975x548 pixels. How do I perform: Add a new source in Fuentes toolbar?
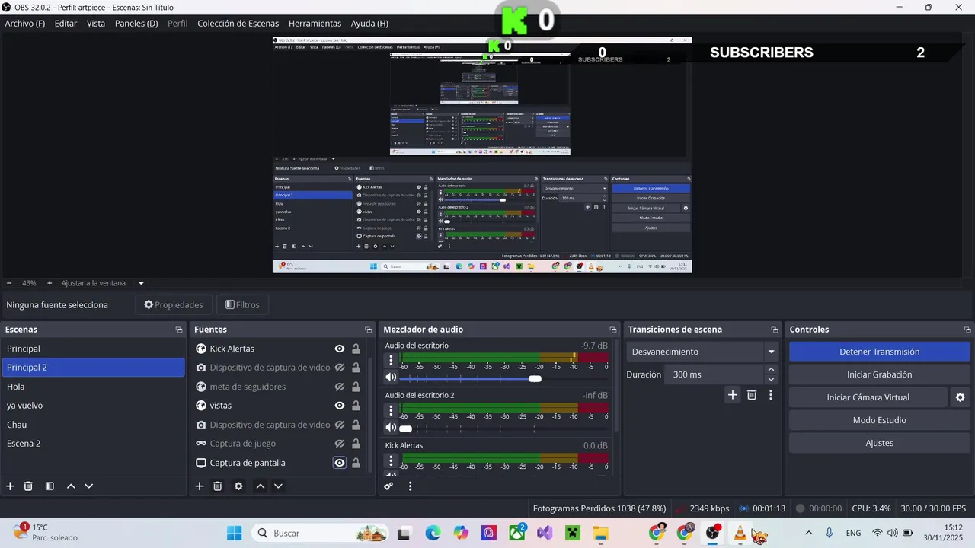(x=200, y=486)
